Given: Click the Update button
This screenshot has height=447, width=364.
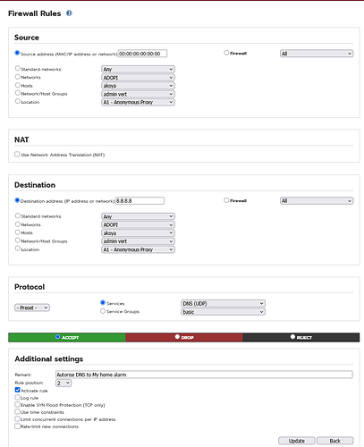Looking at the screenshot, I should pyautogui.click(x=297, y=441).
